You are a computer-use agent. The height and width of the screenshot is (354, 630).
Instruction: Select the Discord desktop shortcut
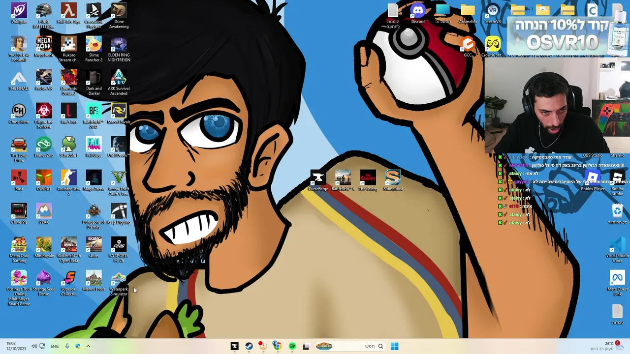(x=418, y=13)
